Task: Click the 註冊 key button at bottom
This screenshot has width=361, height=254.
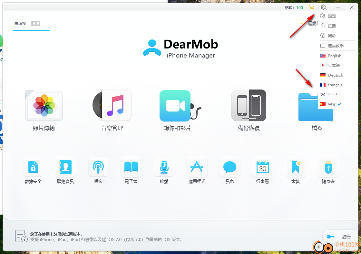Action: point(340,237)
